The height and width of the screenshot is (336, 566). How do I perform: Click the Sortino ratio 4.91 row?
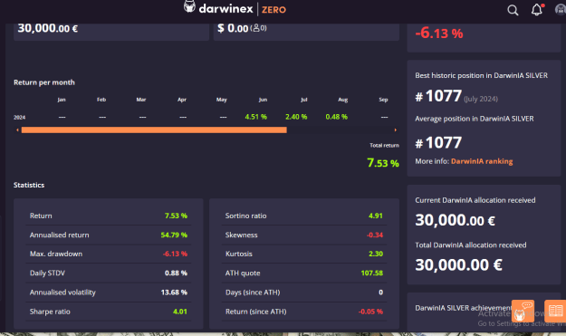[304, 216]
